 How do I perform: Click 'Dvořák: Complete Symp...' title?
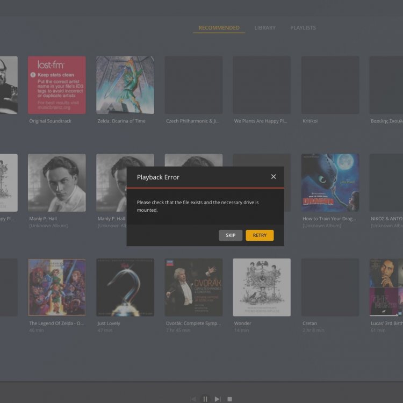point(193,323)
